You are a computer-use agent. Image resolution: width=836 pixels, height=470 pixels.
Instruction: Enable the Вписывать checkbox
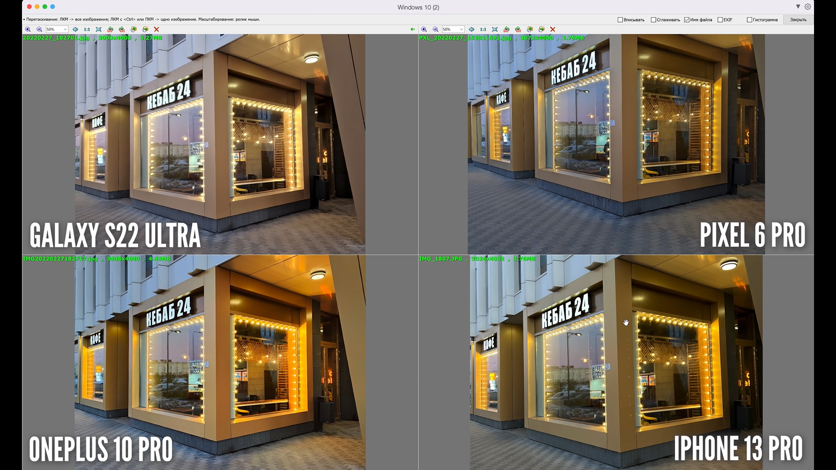620,20
